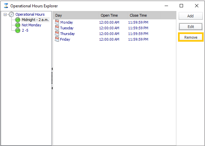Select the 2 -5 tree entry

click(x=25, y=30)
